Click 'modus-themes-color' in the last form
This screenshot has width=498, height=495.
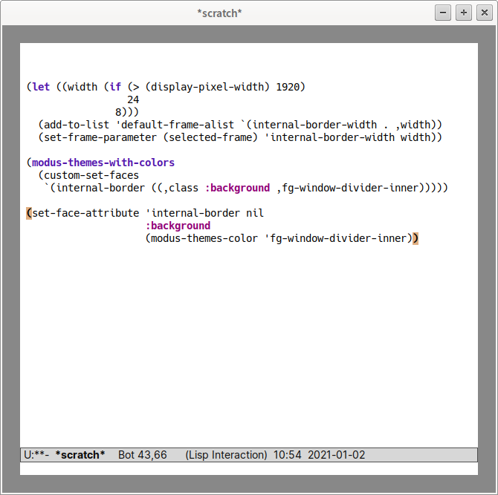pyautogui.click(x=204, y=238)
